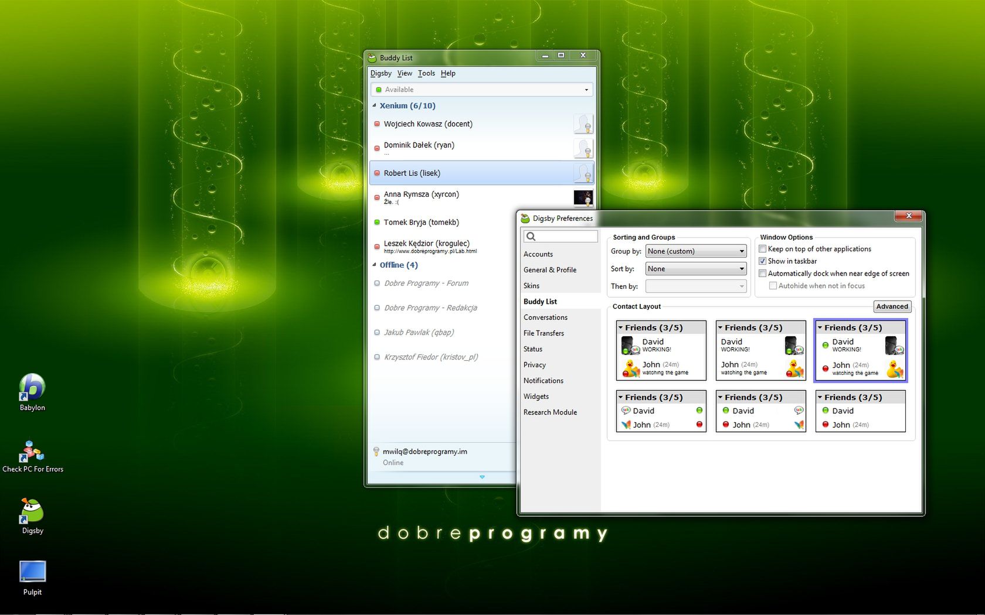Select compact layout with status dots right
This screenshot has width=985, height=615.
(661, 411)
